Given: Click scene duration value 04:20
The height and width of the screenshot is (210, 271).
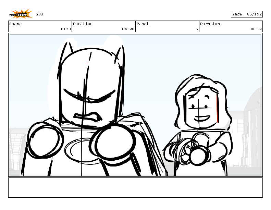Looking at the screenshot, I should tap(128, 29).
